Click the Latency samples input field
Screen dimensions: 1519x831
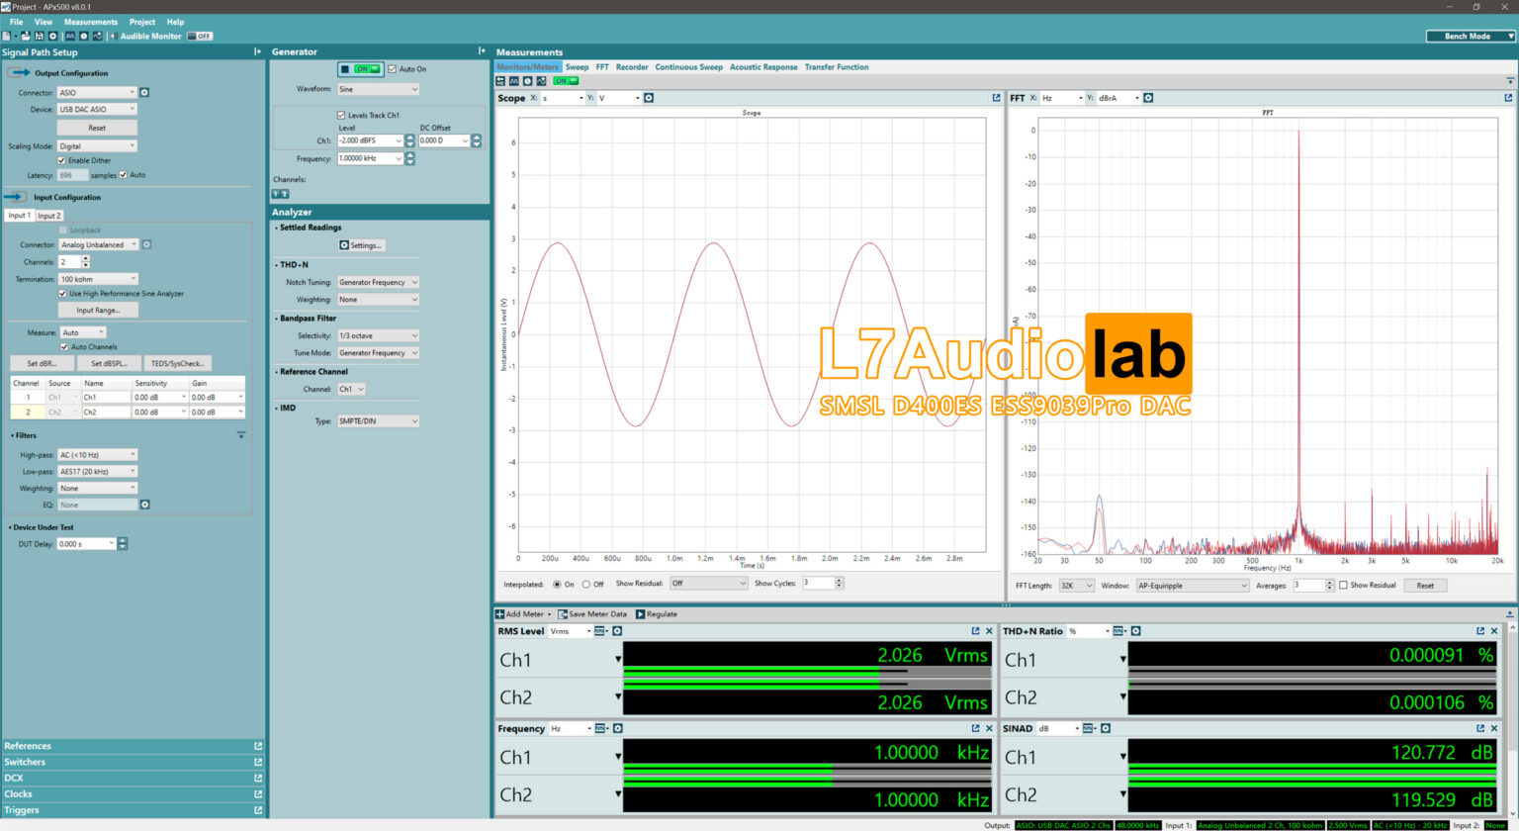(x=72, y=175)
